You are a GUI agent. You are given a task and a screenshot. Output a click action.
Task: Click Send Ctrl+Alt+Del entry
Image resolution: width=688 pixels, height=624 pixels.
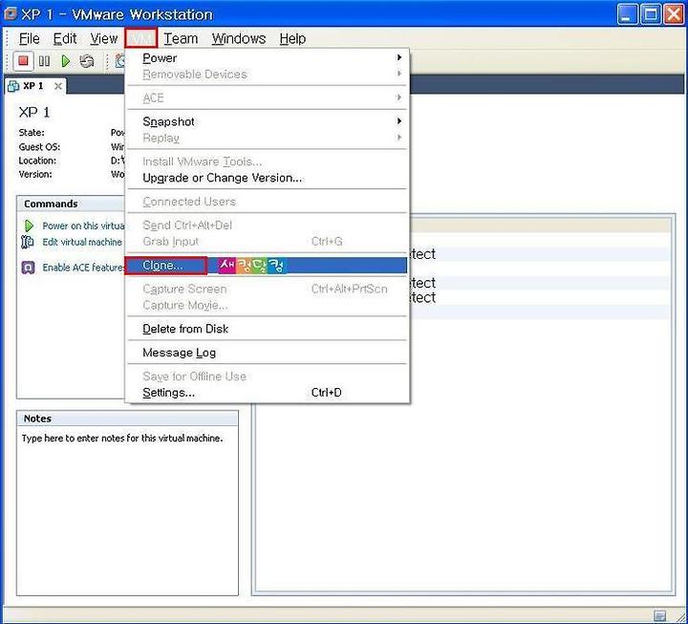point(267,226)
